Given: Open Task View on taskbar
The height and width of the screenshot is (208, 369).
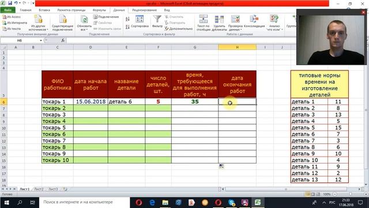Looking at the screenshot, I should (32, 202).
